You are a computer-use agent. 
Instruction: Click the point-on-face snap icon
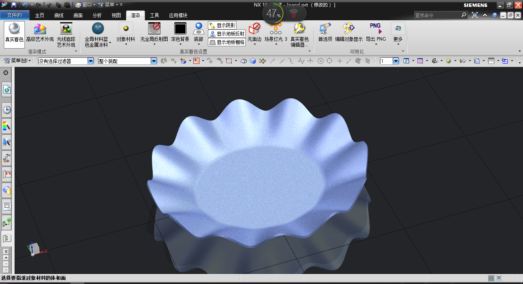[x=358, y=61]
